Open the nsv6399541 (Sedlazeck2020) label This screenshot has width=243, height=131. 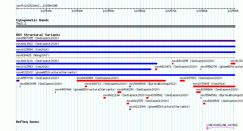(x=167, y=95)
